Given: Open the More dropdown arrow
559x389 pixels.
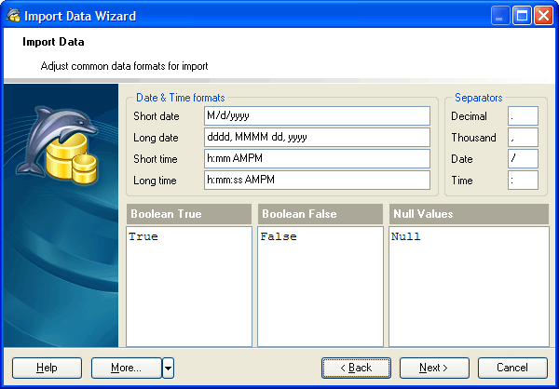Looking at the screenshot, I should [x=168, y=368].
